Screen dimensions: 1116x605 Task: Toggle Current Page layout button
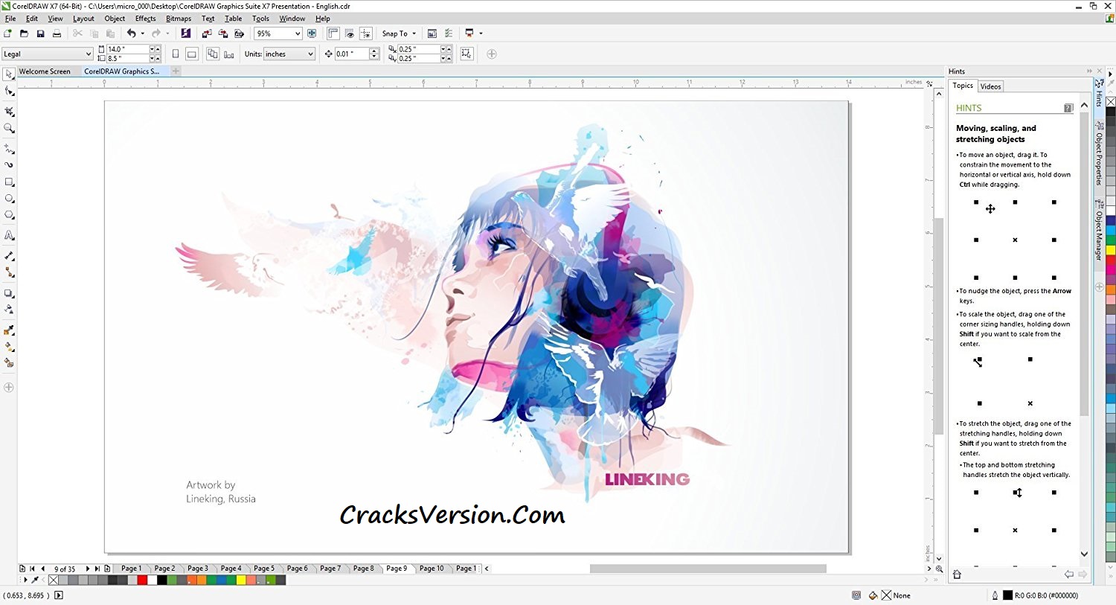(x=229, y=54)
